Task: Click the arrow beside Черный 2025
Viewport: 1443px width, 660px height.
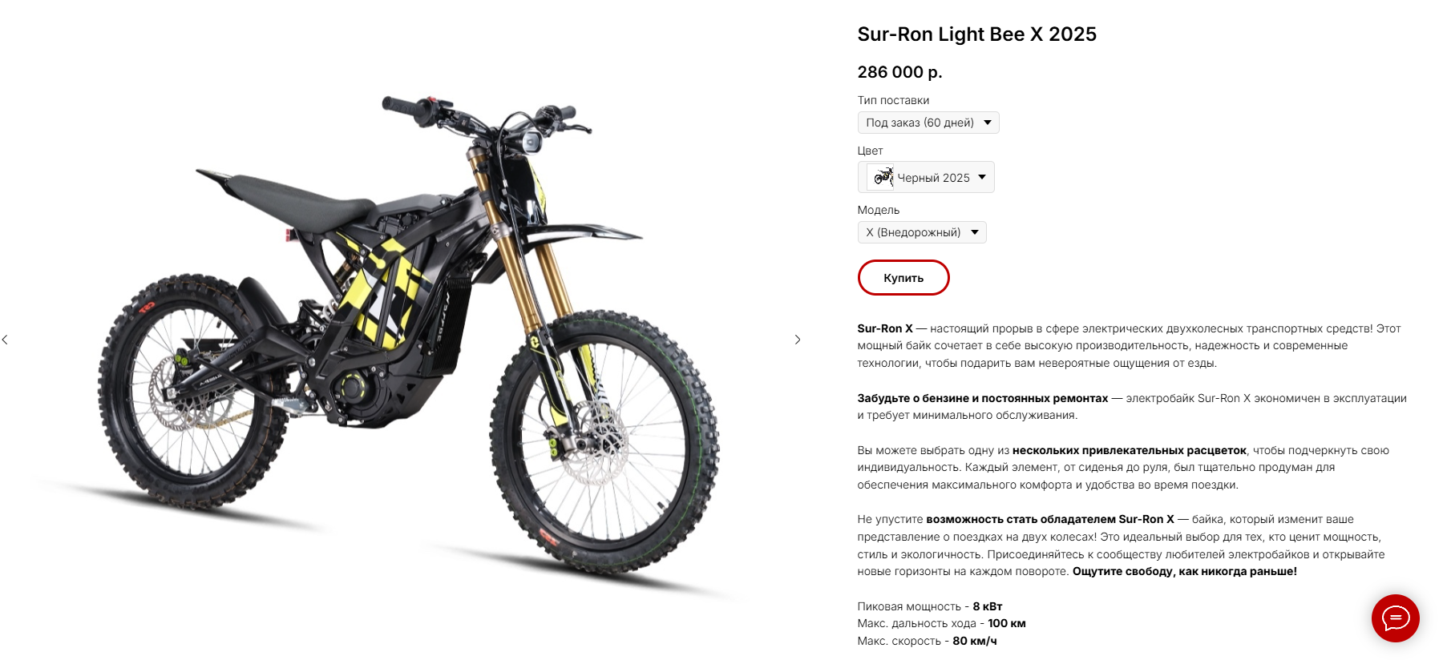Action: 982,177
